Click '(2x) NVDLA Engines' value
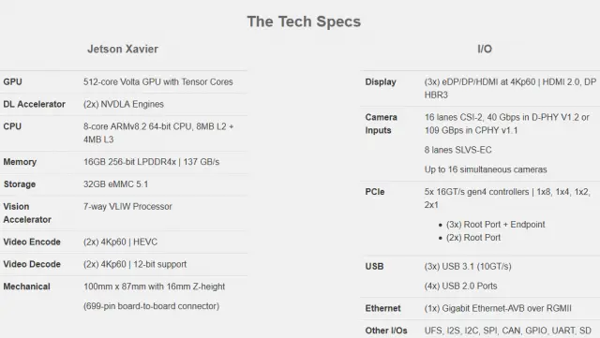600x338 pixels. pyautogui.click(x=124, y=104)
